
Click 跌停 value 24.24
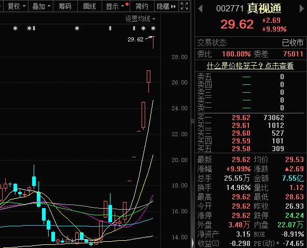(x=295, y=216)
